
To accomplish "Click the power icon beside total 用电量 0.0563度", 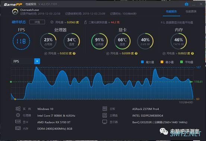I will [x=52, y=22].
